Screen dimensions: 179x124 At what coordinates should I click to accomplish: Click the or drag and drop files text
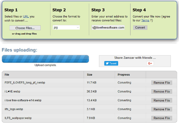[x=24, y=34]
